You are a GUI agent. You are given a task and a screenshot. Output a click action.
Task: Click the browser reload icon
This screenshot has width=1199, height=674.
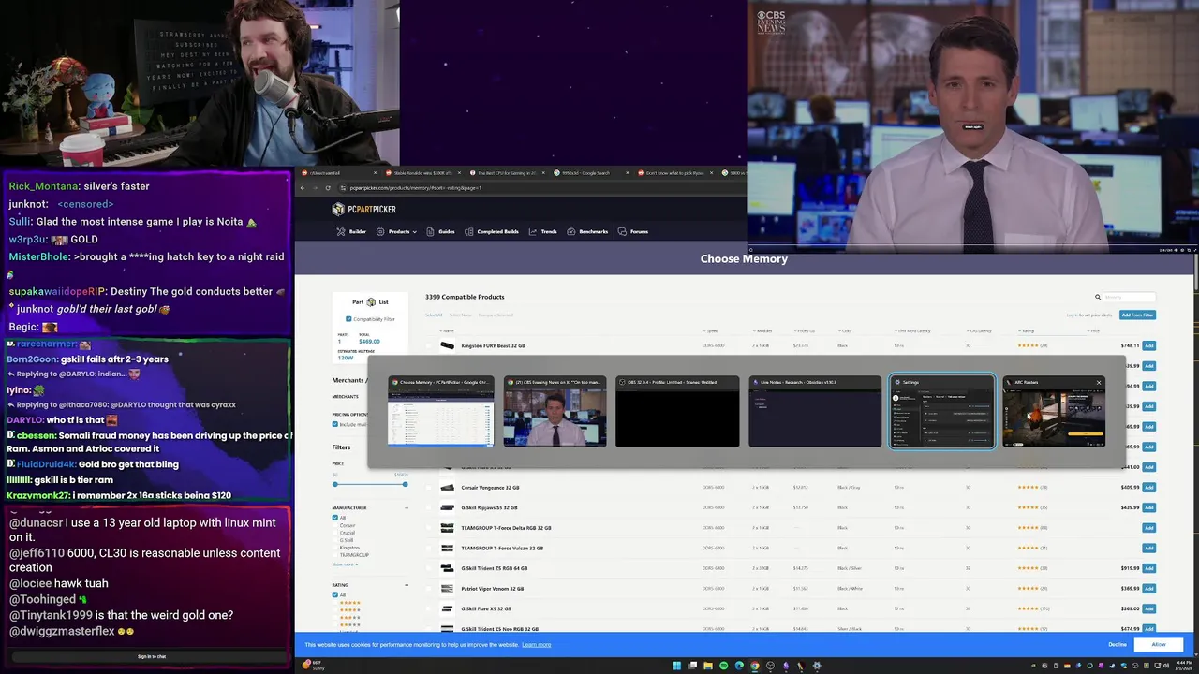coord(328,188)
